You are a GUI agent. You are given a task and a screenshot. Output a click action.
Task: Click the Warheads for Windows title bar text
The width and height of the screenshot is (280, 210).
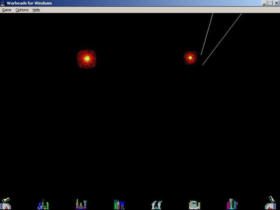click(x=29, y=3)
